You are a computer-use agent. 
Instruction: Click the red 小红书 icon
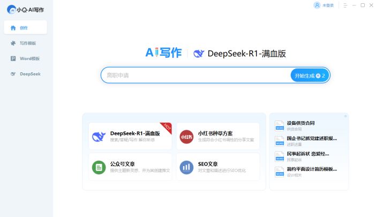coord(186,137)
